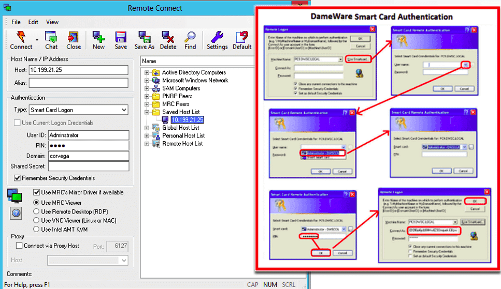The width and height of the screenshot is (501, 289).
Task: Click CAP indicator in status bar
Action: coord(252,284)
